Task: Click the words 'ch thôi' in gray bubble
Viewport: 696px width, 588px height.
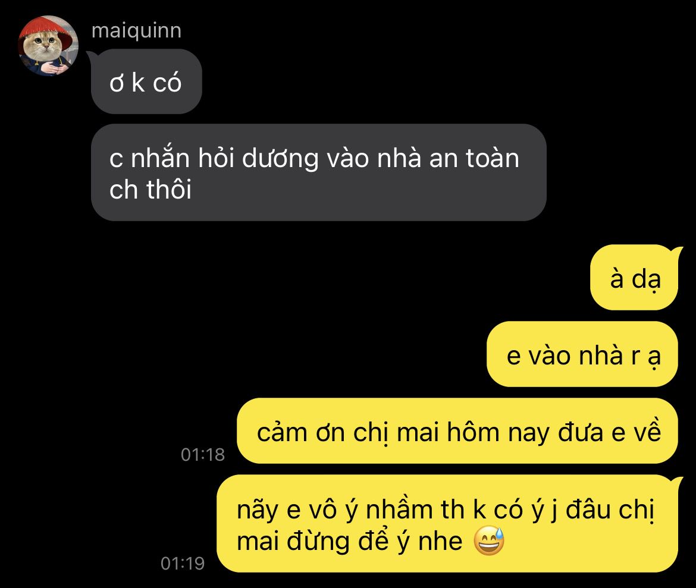Action: (151, 190)
